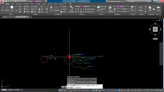This screenshot has width=164, height=92.
Task: Expand the Modify panel
Action: 36,14
